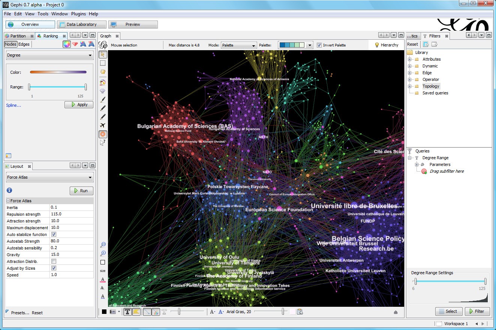Image resolution: width=496 pixels, height=330 pixels.
Task: Select the cursor with question mark tool
Action: [x=103, y=142]
